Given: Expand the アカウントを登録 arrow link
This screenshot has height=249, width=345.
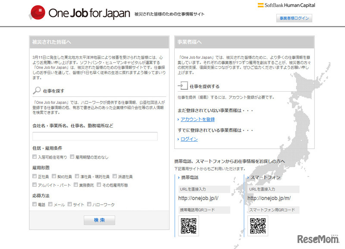Looking at the screenshot, I should pyautogui.click(x=179, y=119).
